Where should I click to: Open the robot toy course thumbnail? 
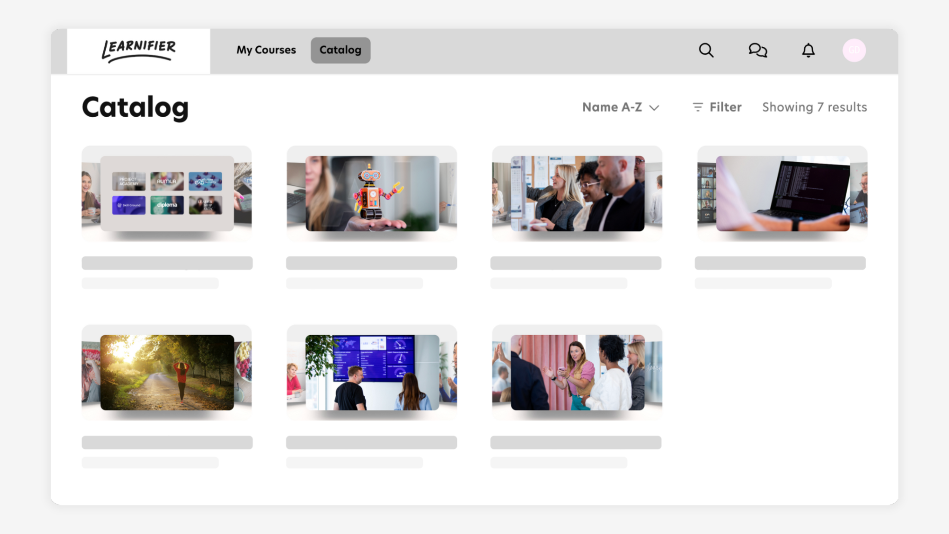372,193
